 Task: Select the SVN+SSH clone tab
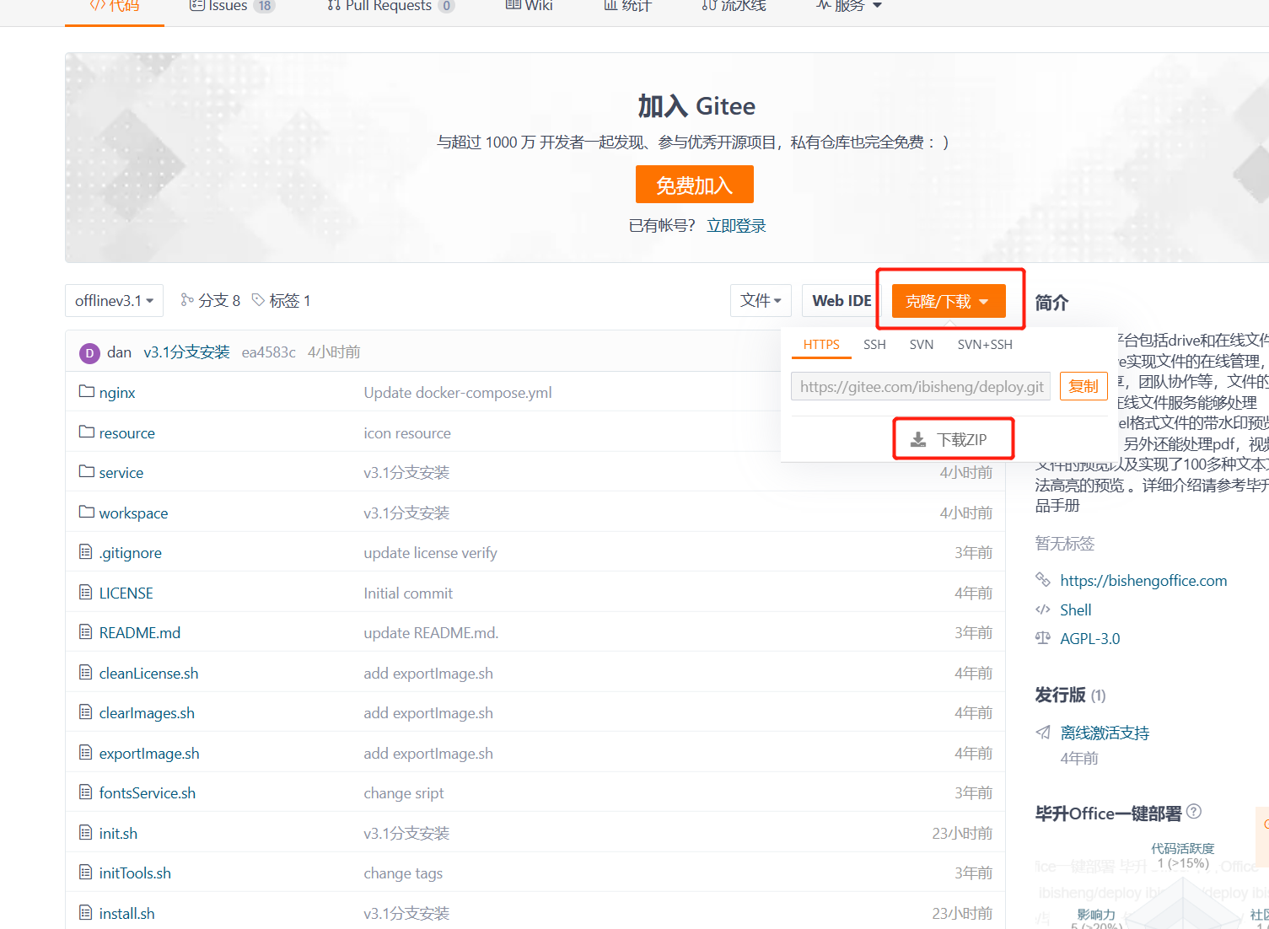tap(985, 345)
